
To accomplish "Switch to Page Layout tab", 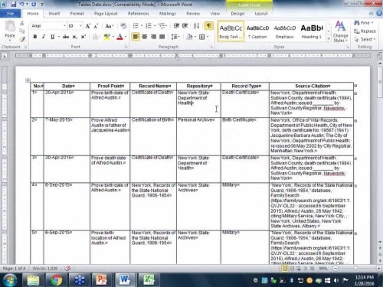I will click(106, 14).
